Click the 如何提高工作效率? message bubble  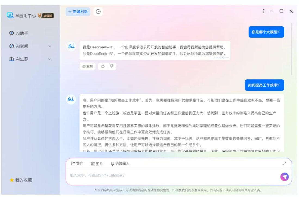click(264, 85)
